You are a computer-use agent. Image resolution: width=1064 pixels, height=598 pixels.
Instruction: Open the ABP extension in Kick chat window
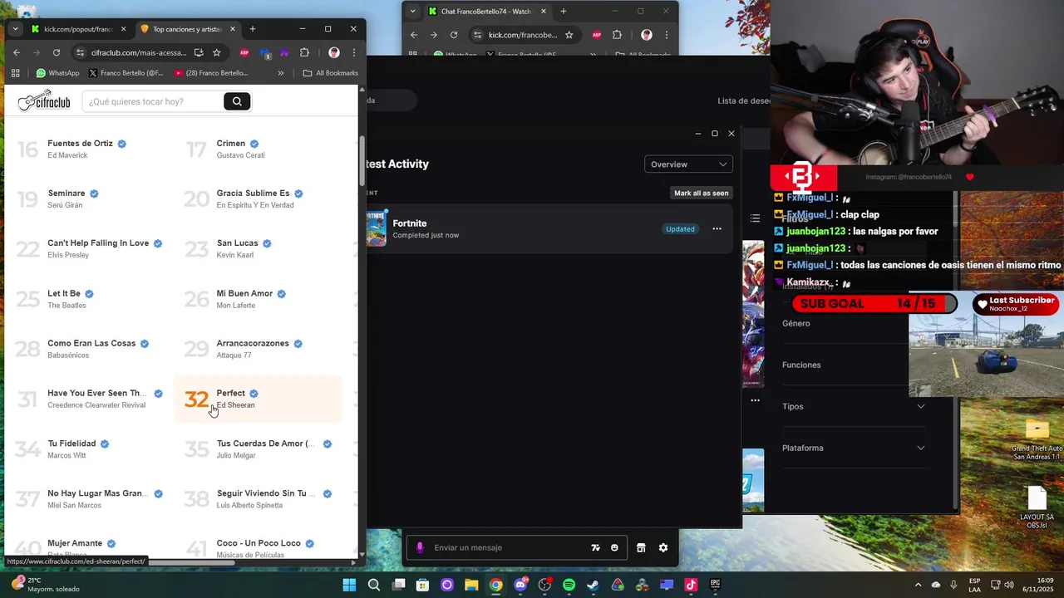(597, 35)
